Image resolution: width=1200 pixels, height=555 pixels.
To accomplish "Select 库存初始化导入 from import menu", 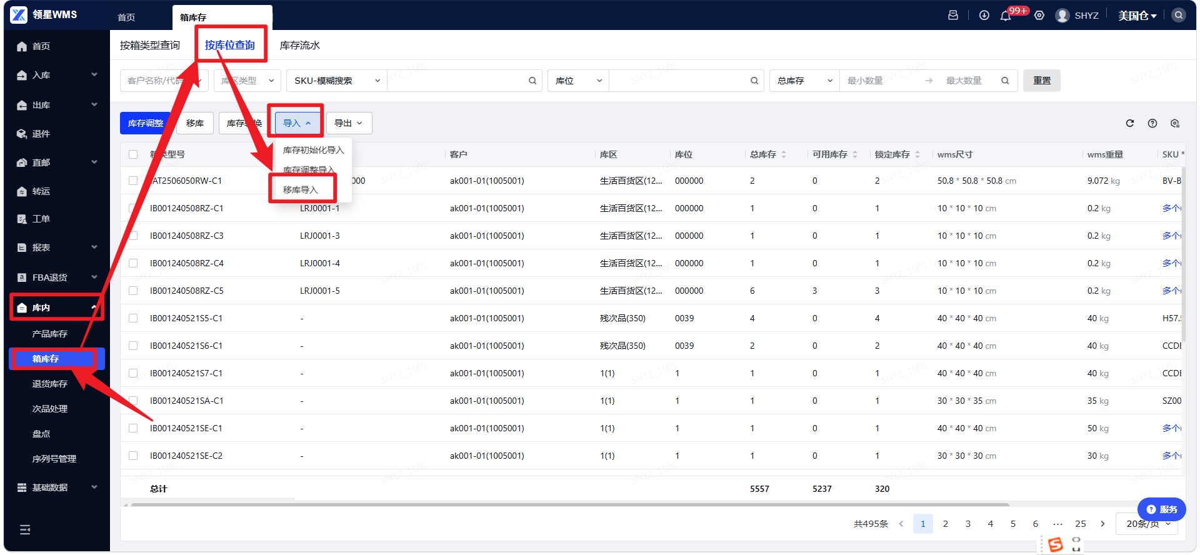I will point(314,150).
